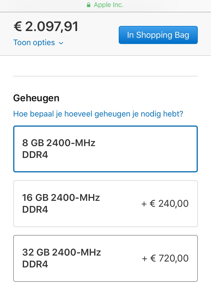This screenshot has width=211, height=288.
Task: Click the € 2.097,91 total price
Action: [x=46, y=27]
